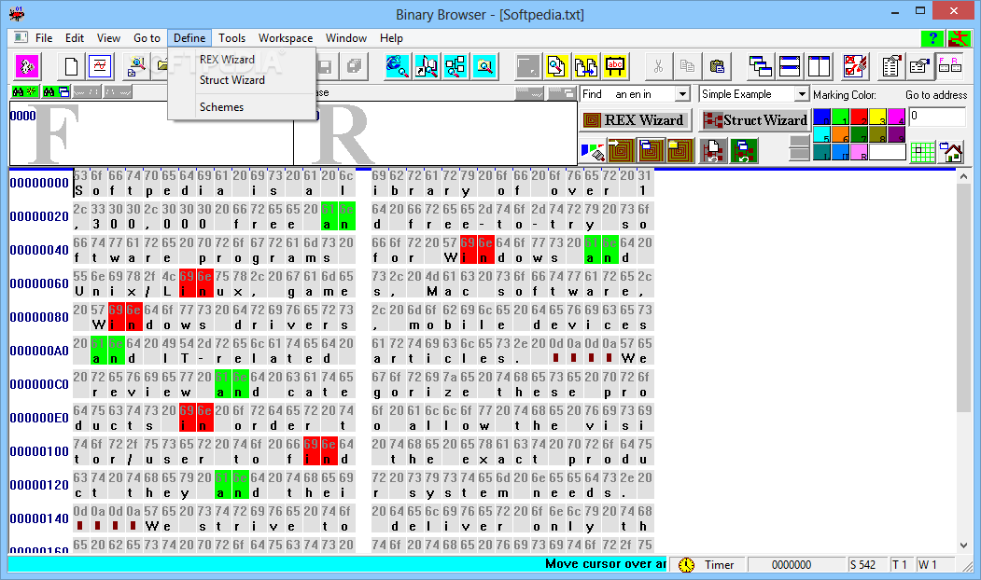Pick green marking color 1

coord(840,117)
